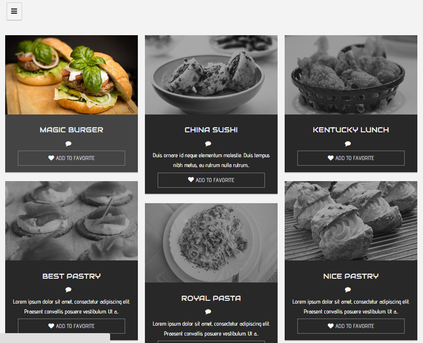Click comment bubble icon under China Sushi
Viewport: 423px width, 343px height.
(208, 144)
